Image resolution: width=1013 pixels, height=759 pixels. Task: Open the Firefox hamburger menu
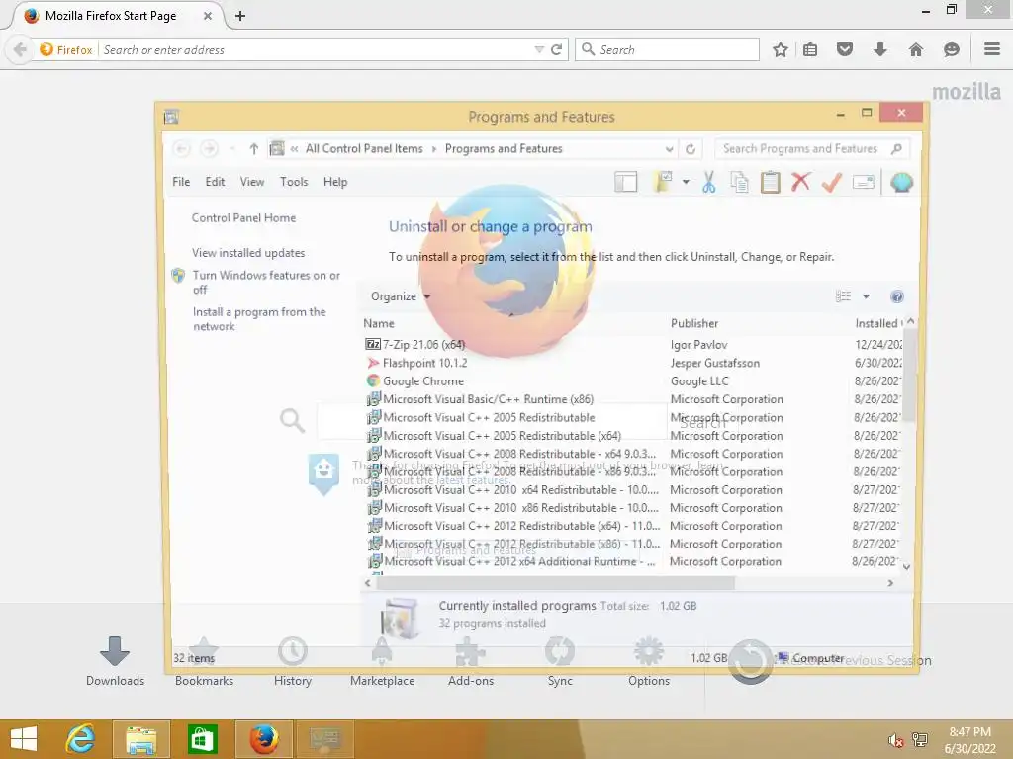[x=992, y=49]
